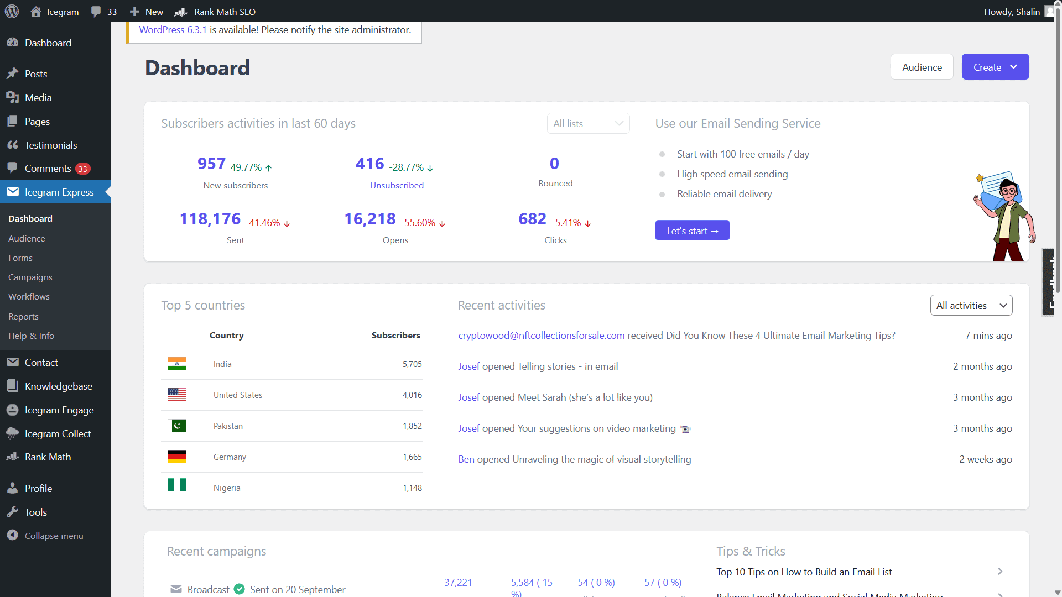1062x597 pixels.
Task: Open the Campaigns section
Action: (x=30, y=277)
